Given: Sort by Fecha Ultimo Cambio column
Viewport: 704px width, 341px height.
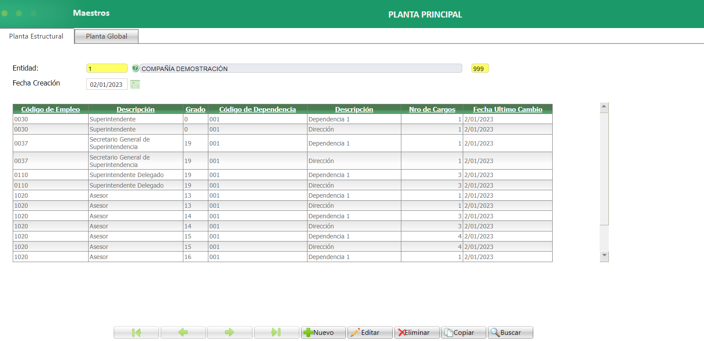Looking at the screenshot, I should pyautogui.click(x=507, y=109).
